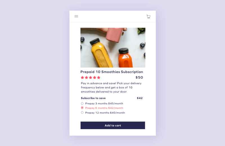The height and width of the screenshot is (146, 225).
Task: Click the $42 subscription price
Action: (x=139, y=98)
